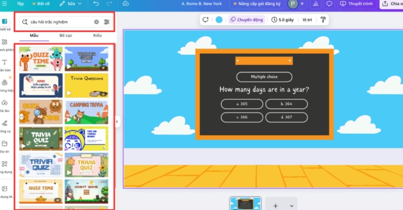Open the Tệp file menu

[20, 4]
